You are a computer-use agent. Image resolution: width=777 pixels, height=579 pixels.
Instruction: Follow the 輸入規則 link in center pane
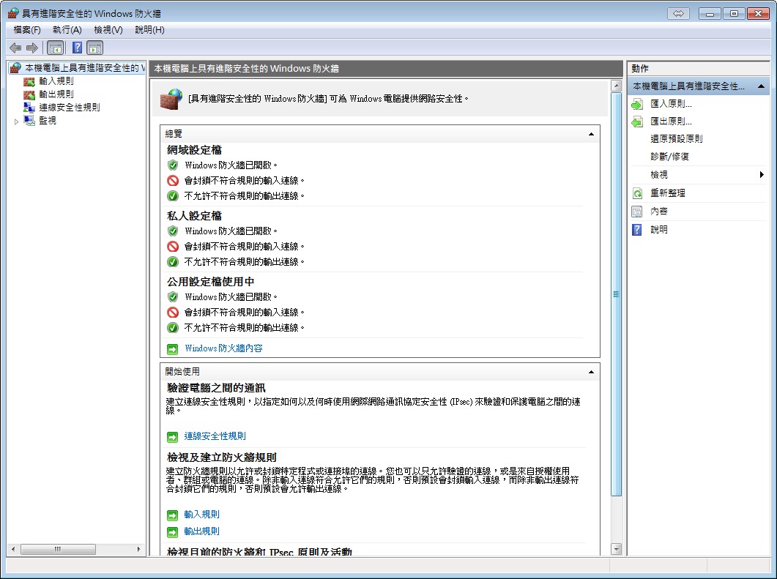pos(201,515)
